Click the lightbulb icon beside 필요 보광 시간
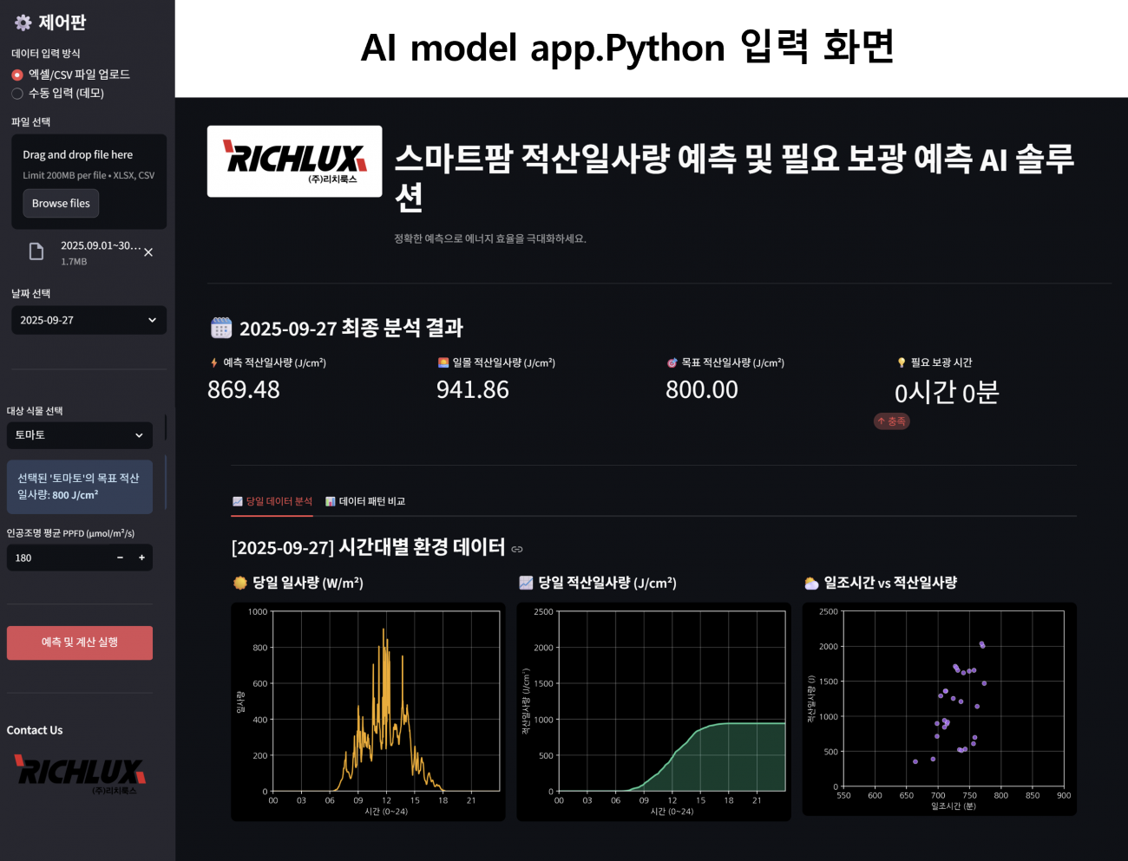 (x=902, y=362)
